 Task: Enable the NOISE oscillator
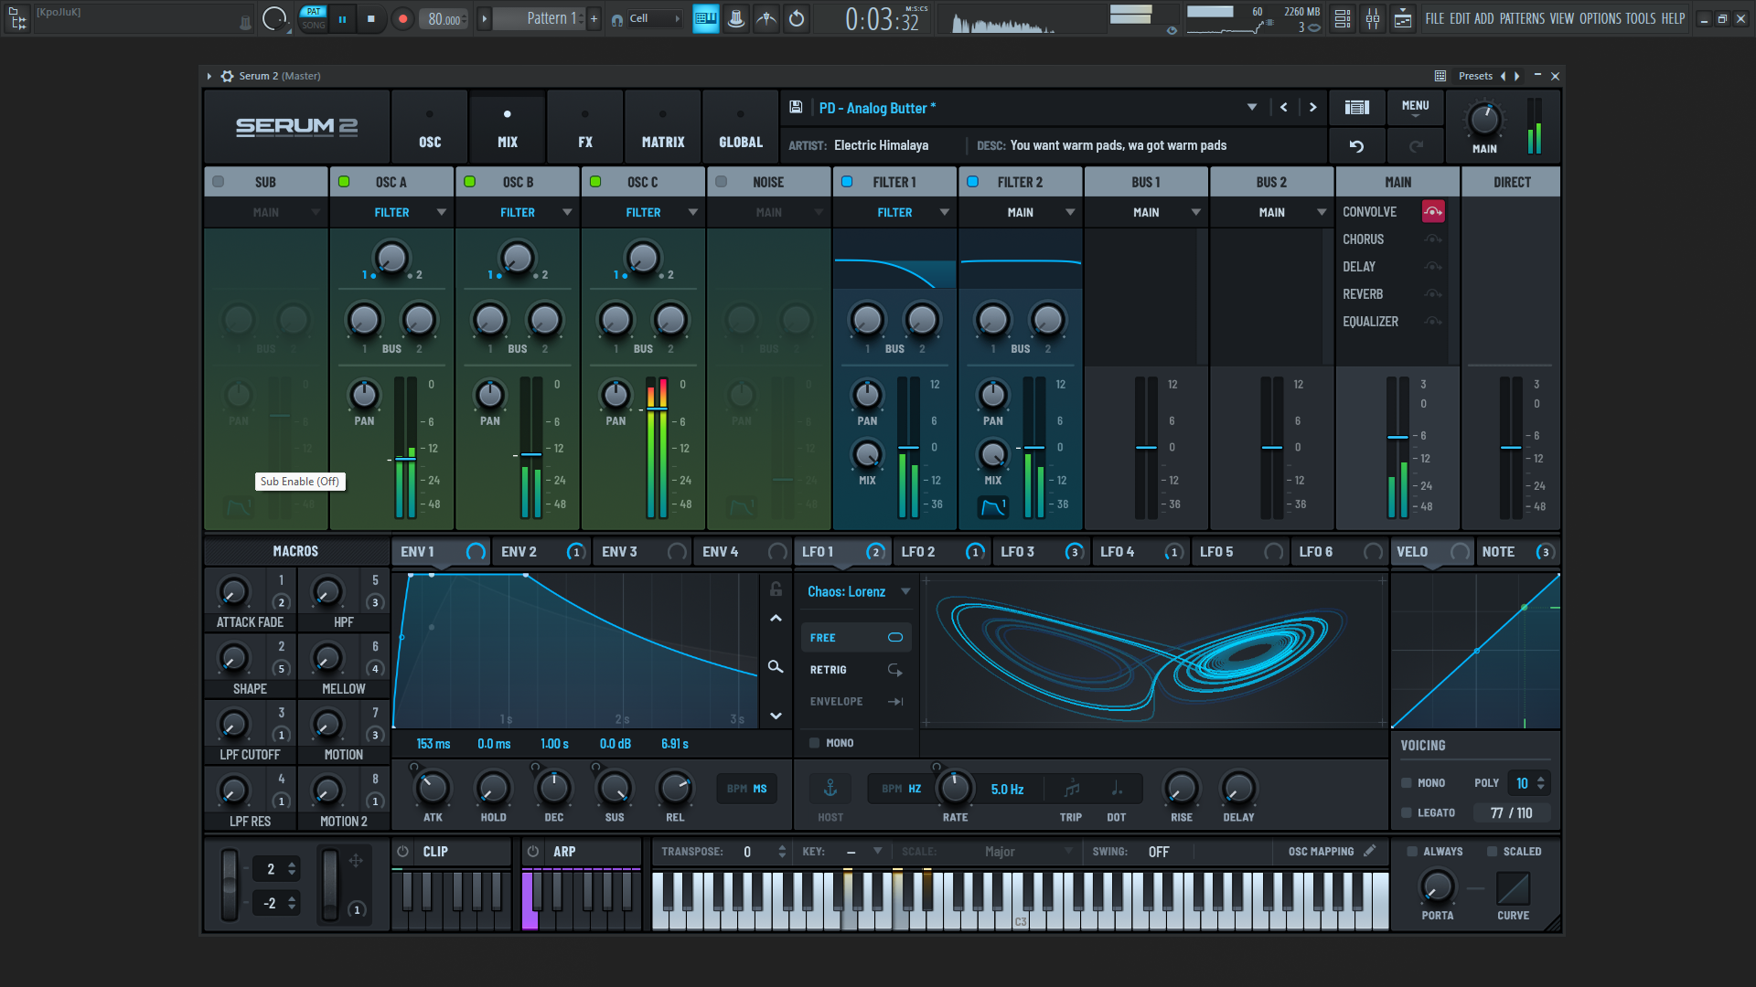(x=721, y=182)
